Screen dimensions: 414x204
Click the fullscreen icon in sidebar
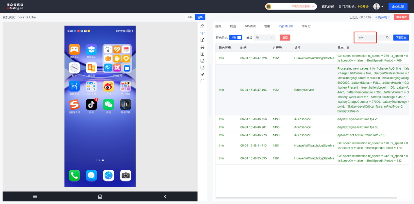(202, 81)
